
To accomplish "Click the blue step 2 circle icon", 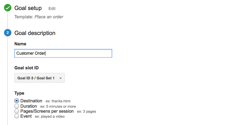I will (8, 33).
